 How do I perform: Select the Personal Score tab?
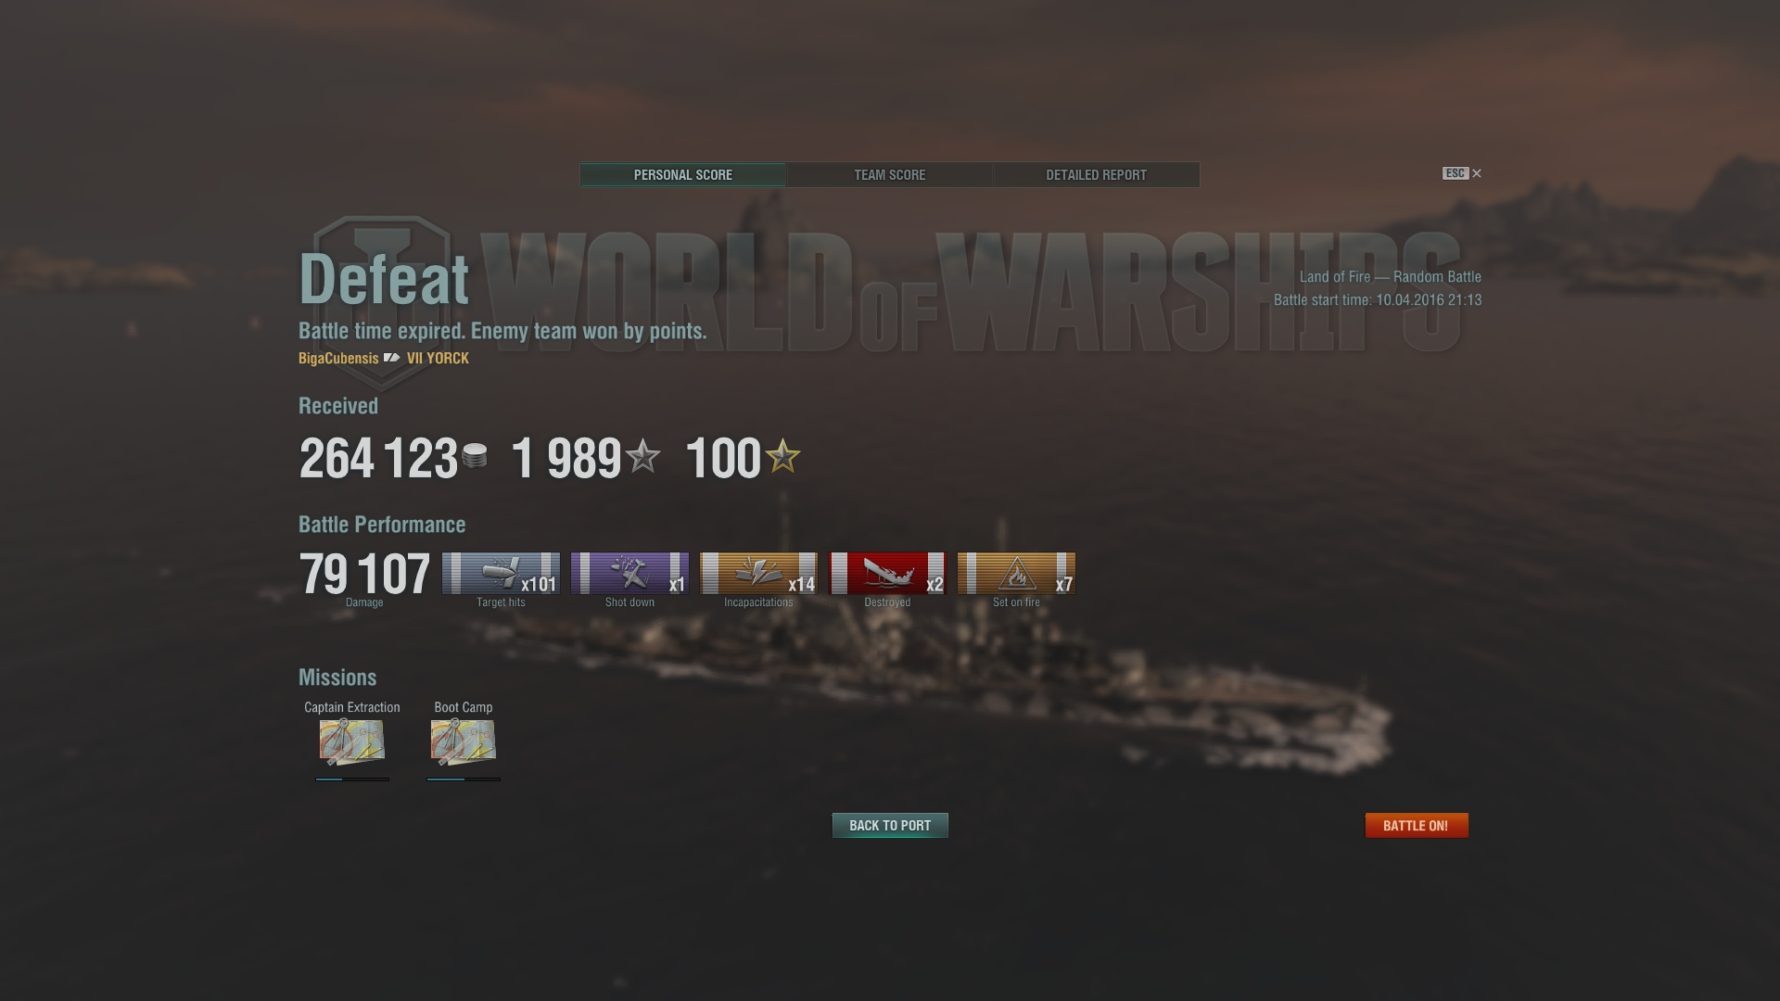tap(683, 175)
